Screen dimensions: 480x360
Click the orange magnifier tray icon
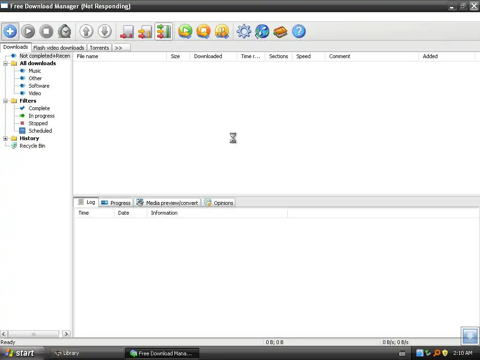436,353
